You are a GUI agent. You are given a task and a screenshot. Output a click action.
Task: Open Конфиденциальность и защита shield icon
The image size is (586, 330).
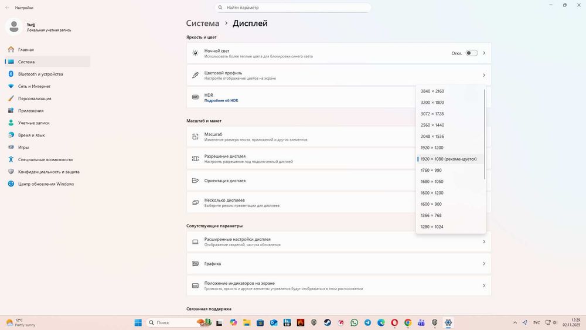[11, 172]
